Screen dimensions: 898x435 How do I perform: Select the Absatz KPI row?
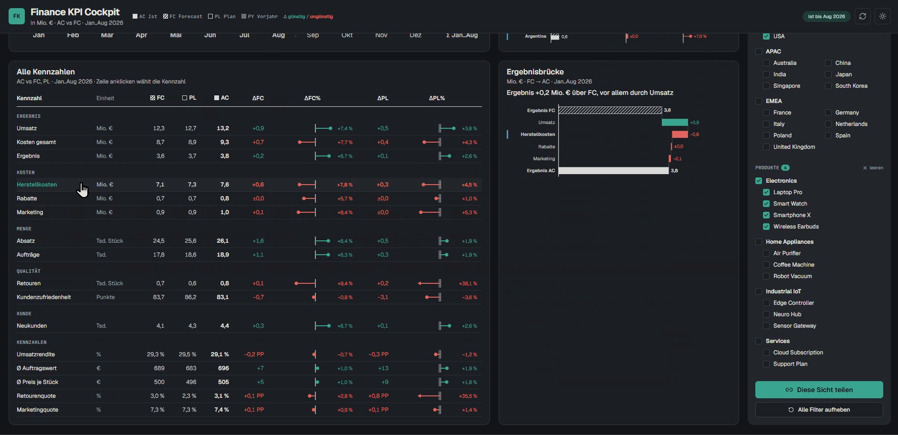[249, 241]
